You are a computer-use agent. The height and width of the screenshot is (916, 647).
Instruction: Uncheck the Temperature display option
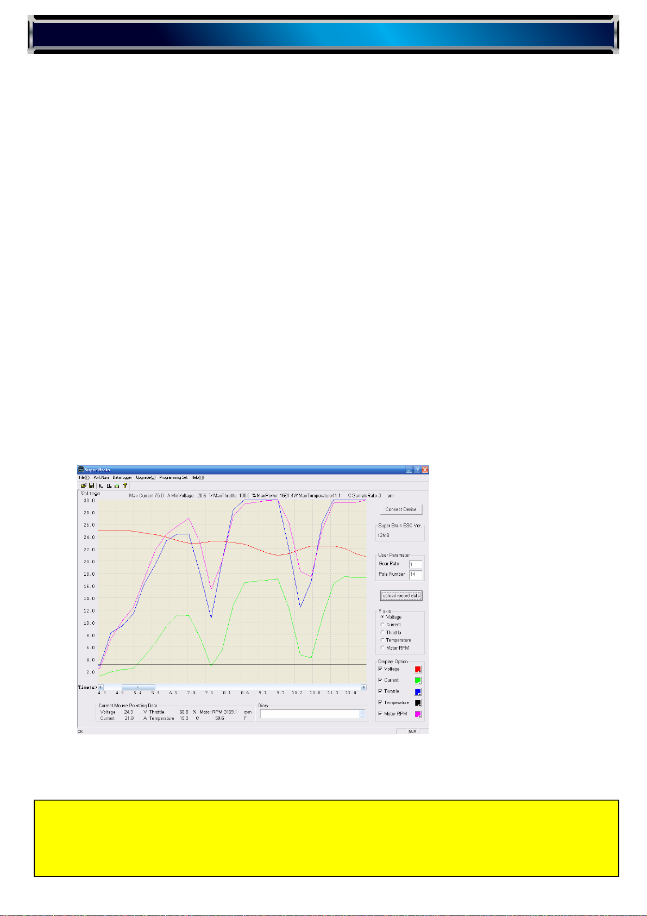(380, 702)
